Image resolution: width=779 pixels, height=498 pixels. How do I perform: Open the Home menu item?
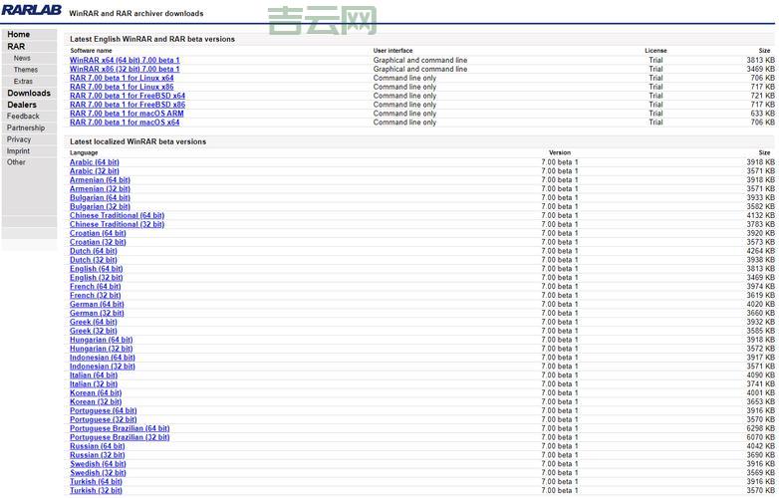click(x=19, y=34)
